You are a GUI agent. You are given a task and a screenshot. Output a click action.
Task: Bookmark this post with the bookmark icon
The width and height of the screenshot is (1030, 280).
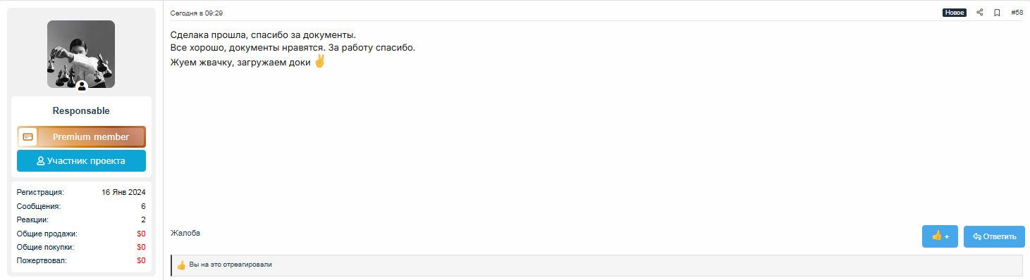coord(997,13)
